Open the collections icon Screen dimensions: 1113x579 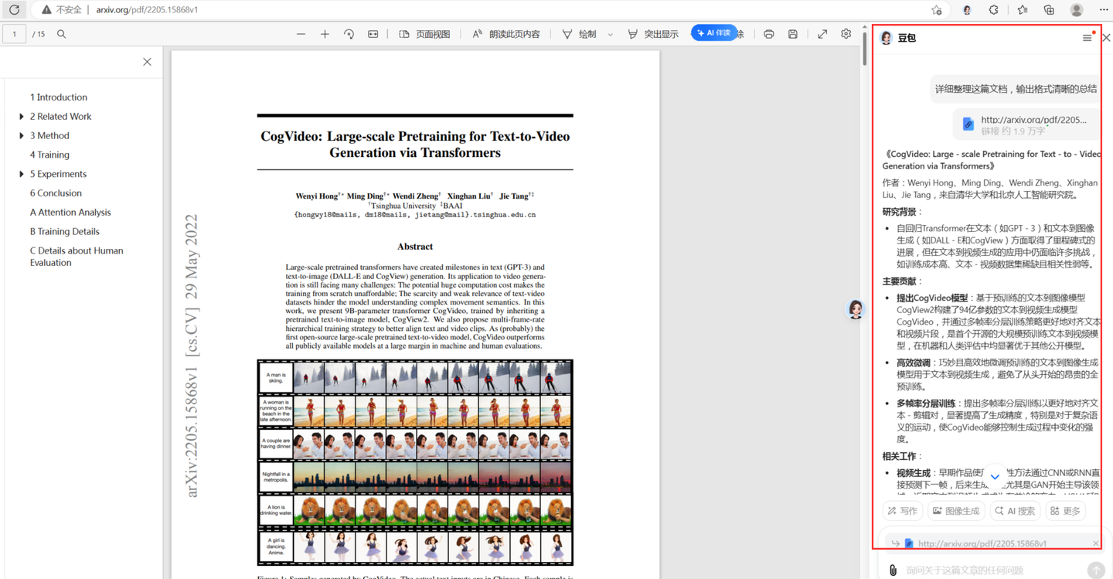(x=1049, y=10)
